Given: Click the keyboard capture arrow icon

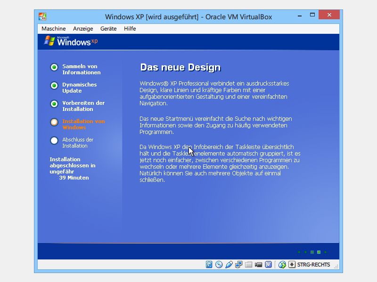Looking at the screenshot, I should [292, 265].
